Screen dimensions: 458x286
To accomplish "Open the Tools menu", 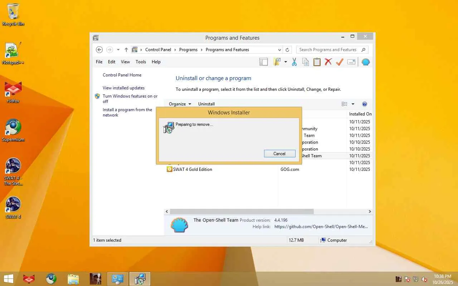I will (x=141, y=62).
